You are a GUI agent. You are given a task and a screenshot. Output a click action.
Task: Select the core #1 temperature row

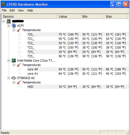[x=78, y=74]
